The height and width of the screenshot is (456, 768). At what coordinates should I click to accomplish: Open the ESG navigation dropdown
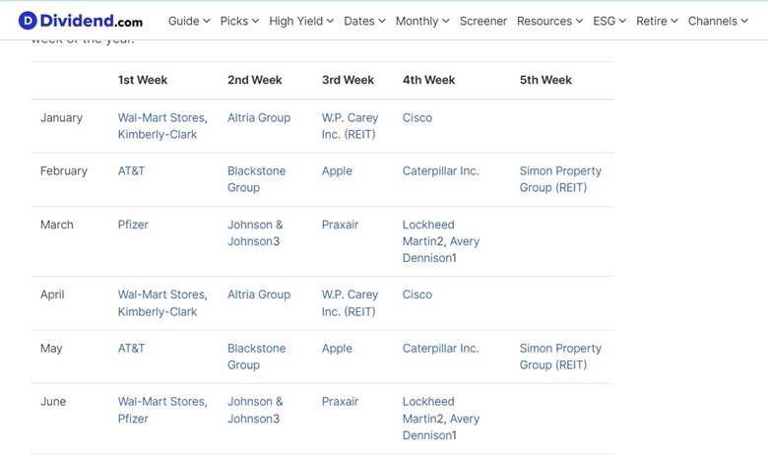(x=609, y=21)
